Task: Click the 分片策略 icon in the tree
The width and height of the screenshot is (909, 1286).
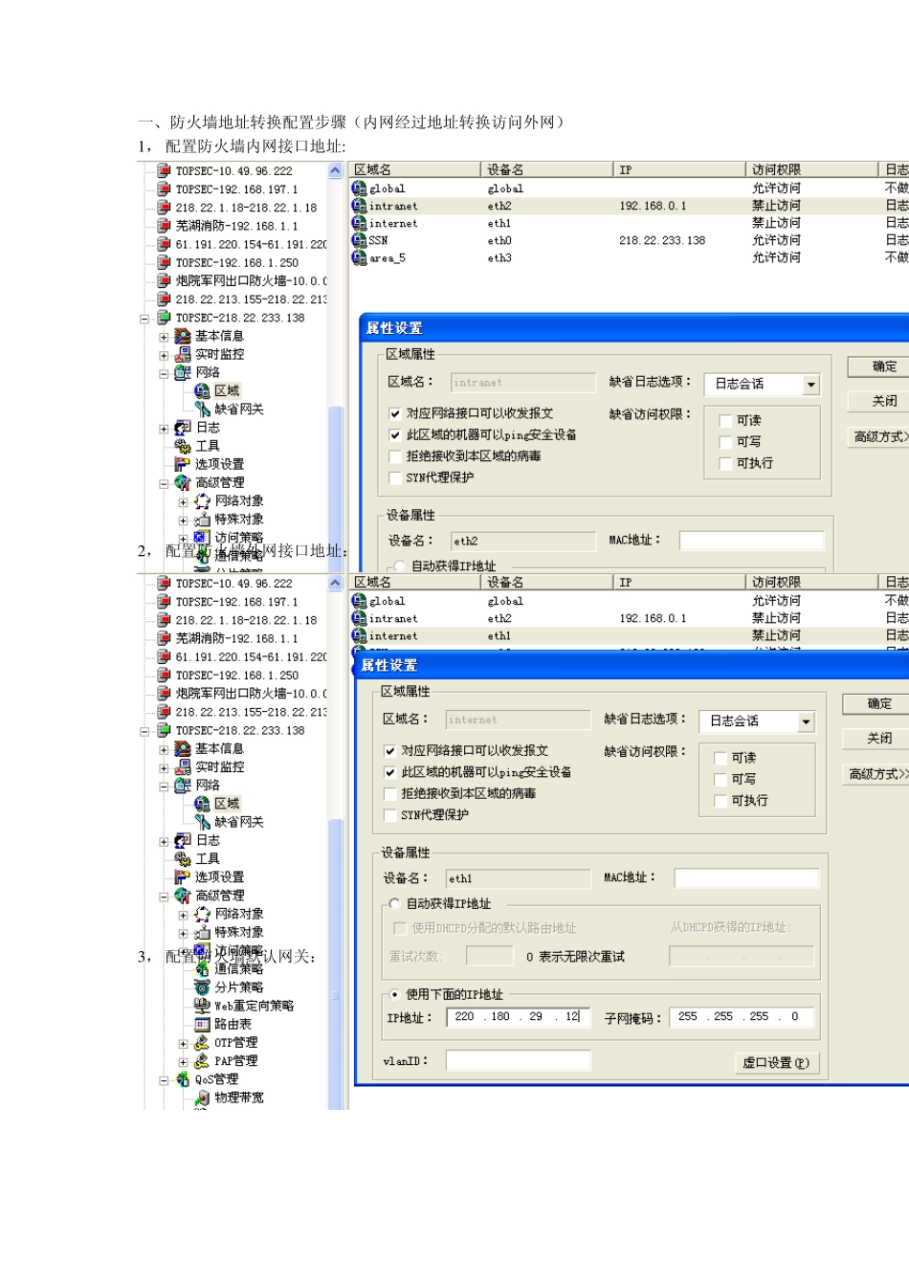Action: (202, 987)
